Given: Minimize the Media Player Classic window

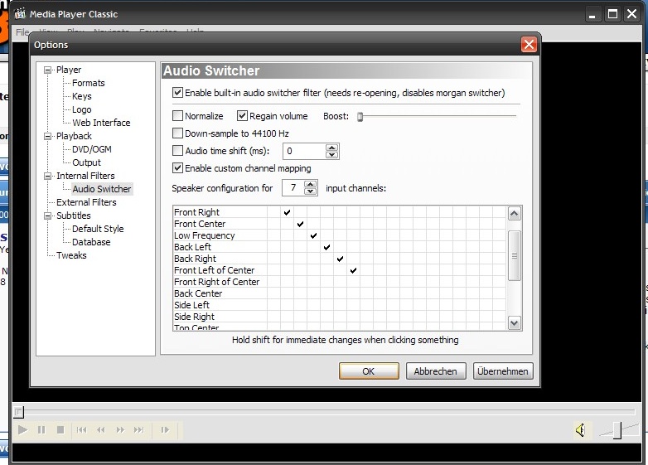Looking at the screenshot, I should click(x=592, y=14).
